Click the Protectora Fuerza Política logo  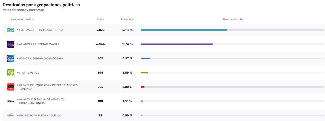click(11, 115)
